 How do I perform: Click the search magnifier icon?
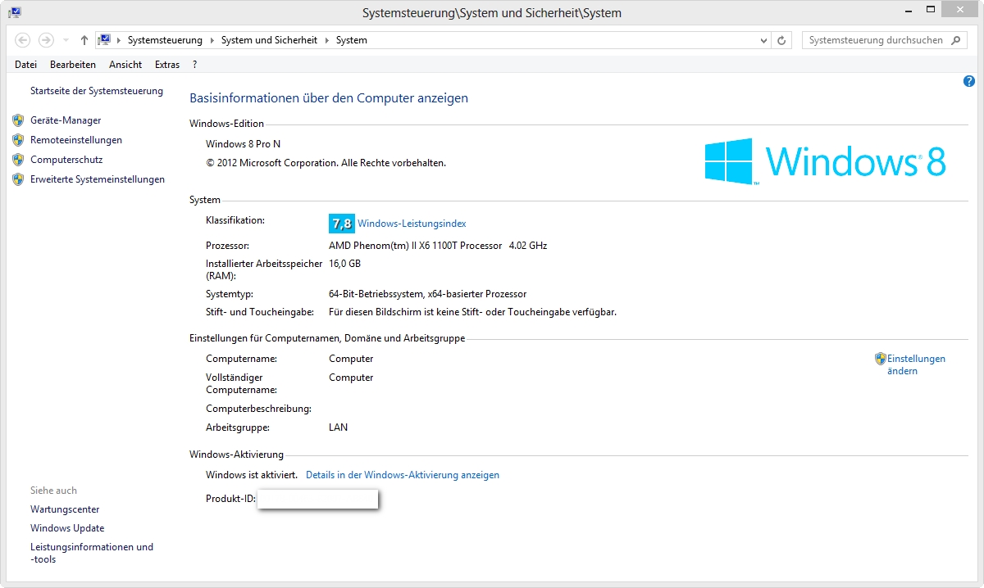click(x=955, y=40)
